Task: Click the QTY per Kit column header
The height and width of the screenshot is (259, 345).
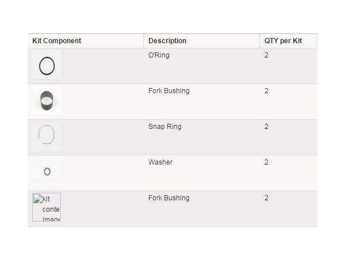Action: pos(283,41)
